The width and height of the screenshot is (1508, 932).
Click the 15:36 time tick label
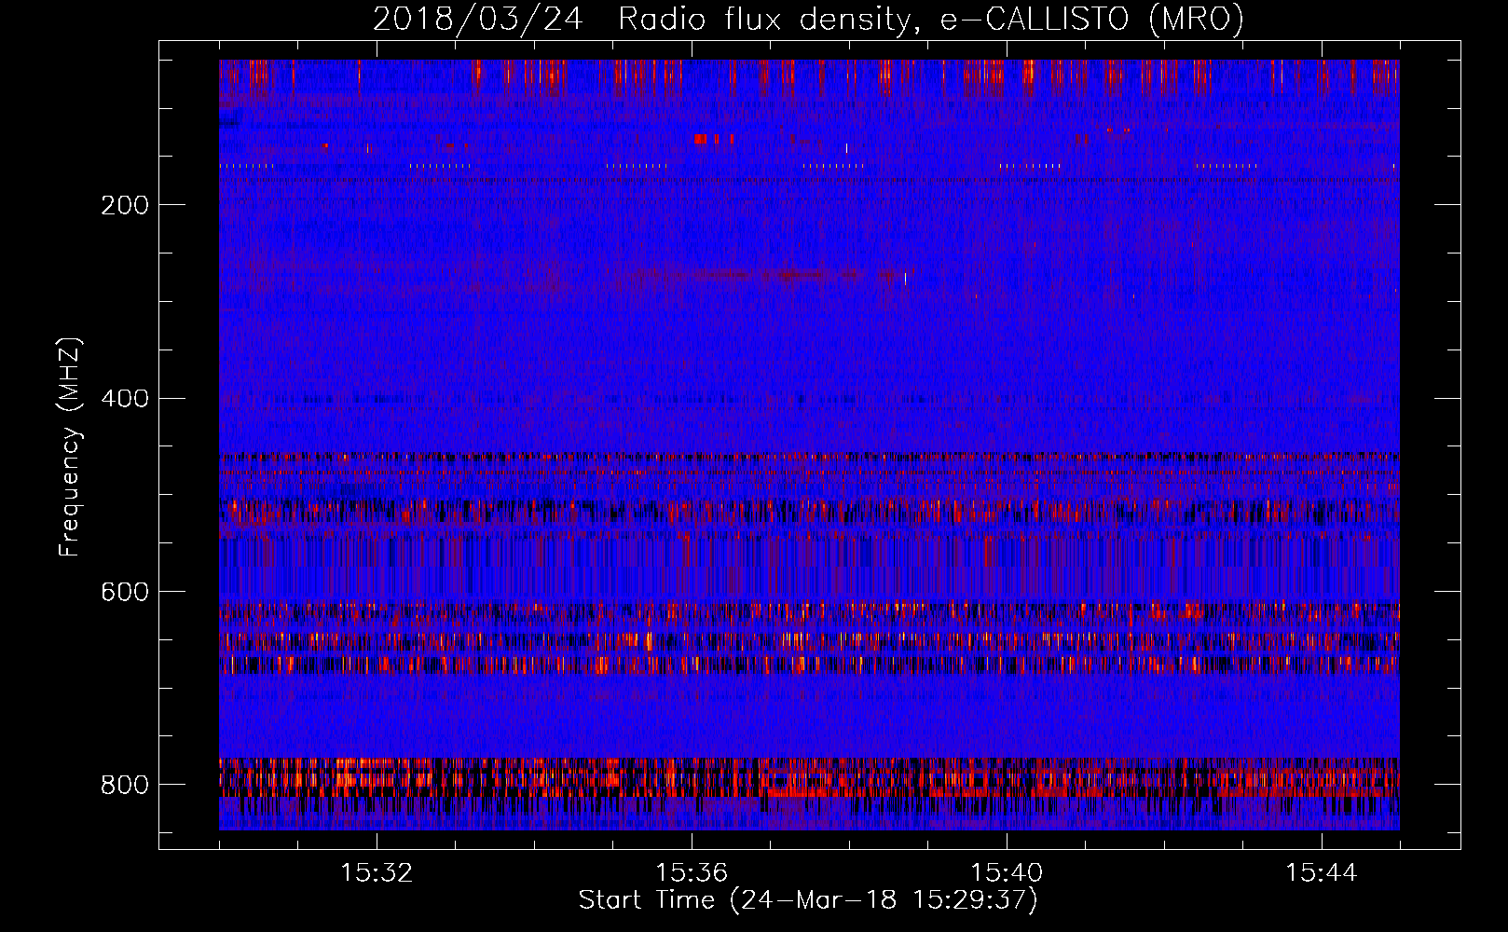[692, 873]
